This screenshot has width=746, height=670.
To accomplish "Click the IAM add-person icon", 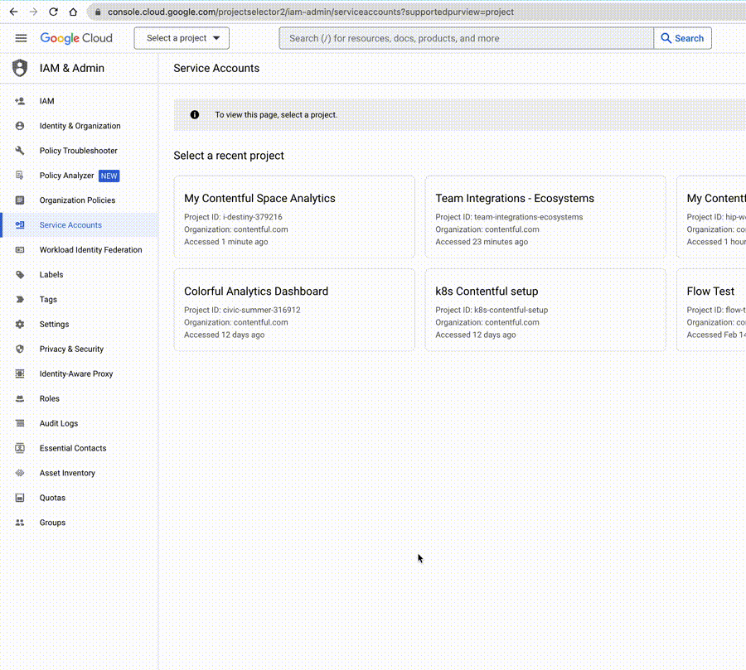I will [20, 101].
